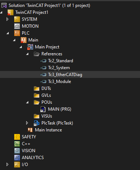
Task: Click the Main Instance icon
Action: point(30,130)
